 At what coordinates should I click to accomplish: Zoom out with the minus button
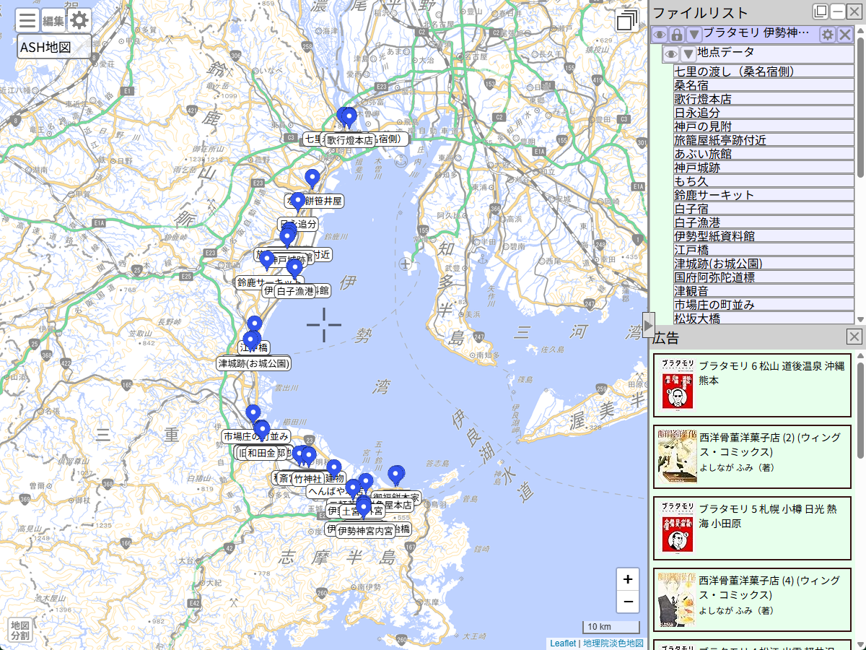[x=628, y=601]
